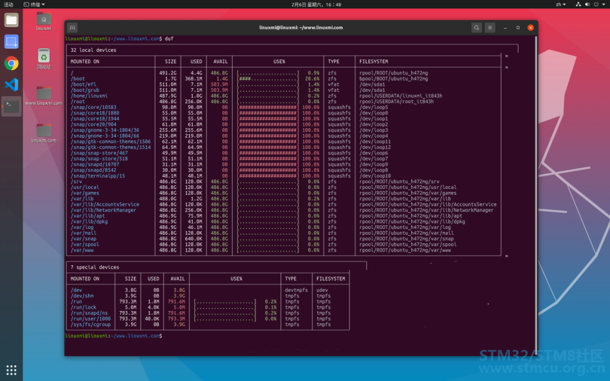The width and height of the screenshot is (610, 381).
Task: Open the Activities overview
Action: [8, 5]
